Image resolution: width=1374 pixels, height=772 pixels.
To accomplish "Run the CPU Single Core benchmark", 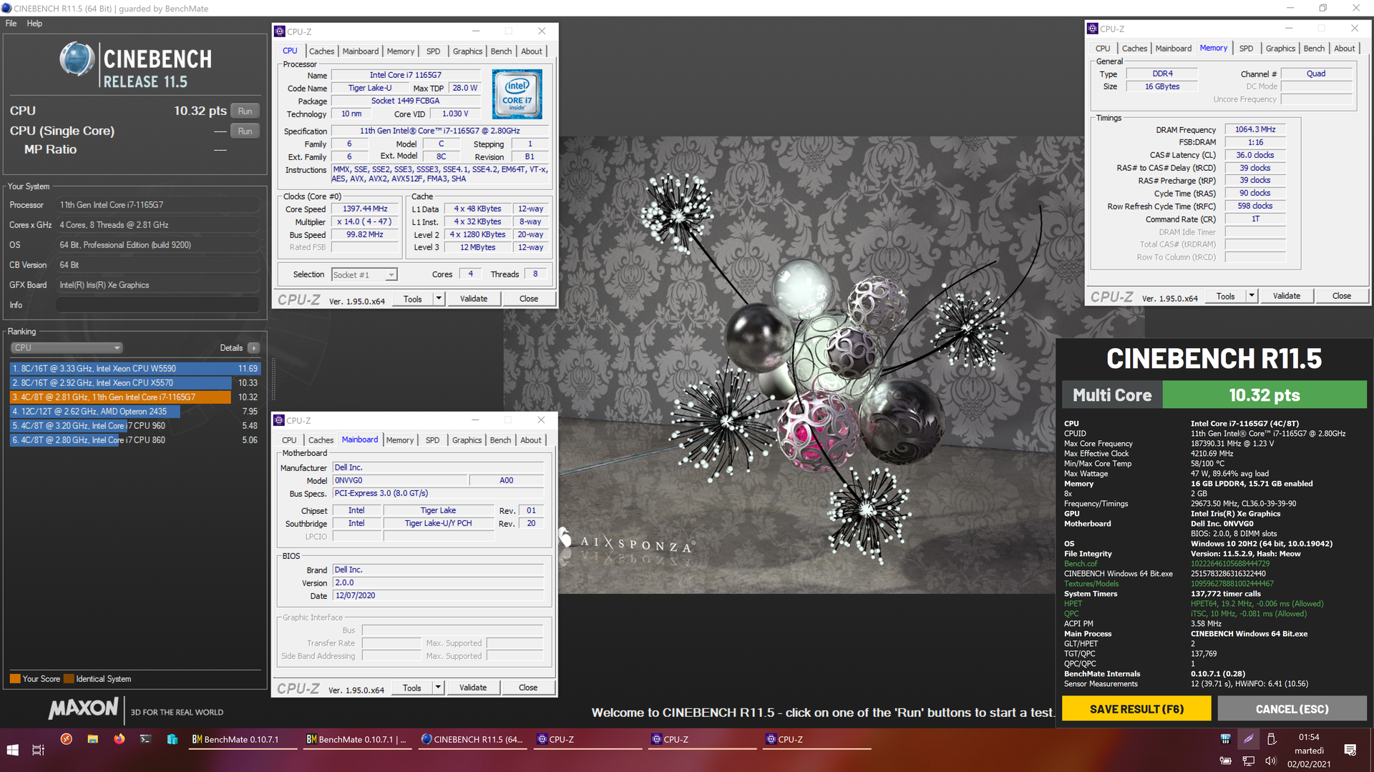I will [245, 132].
